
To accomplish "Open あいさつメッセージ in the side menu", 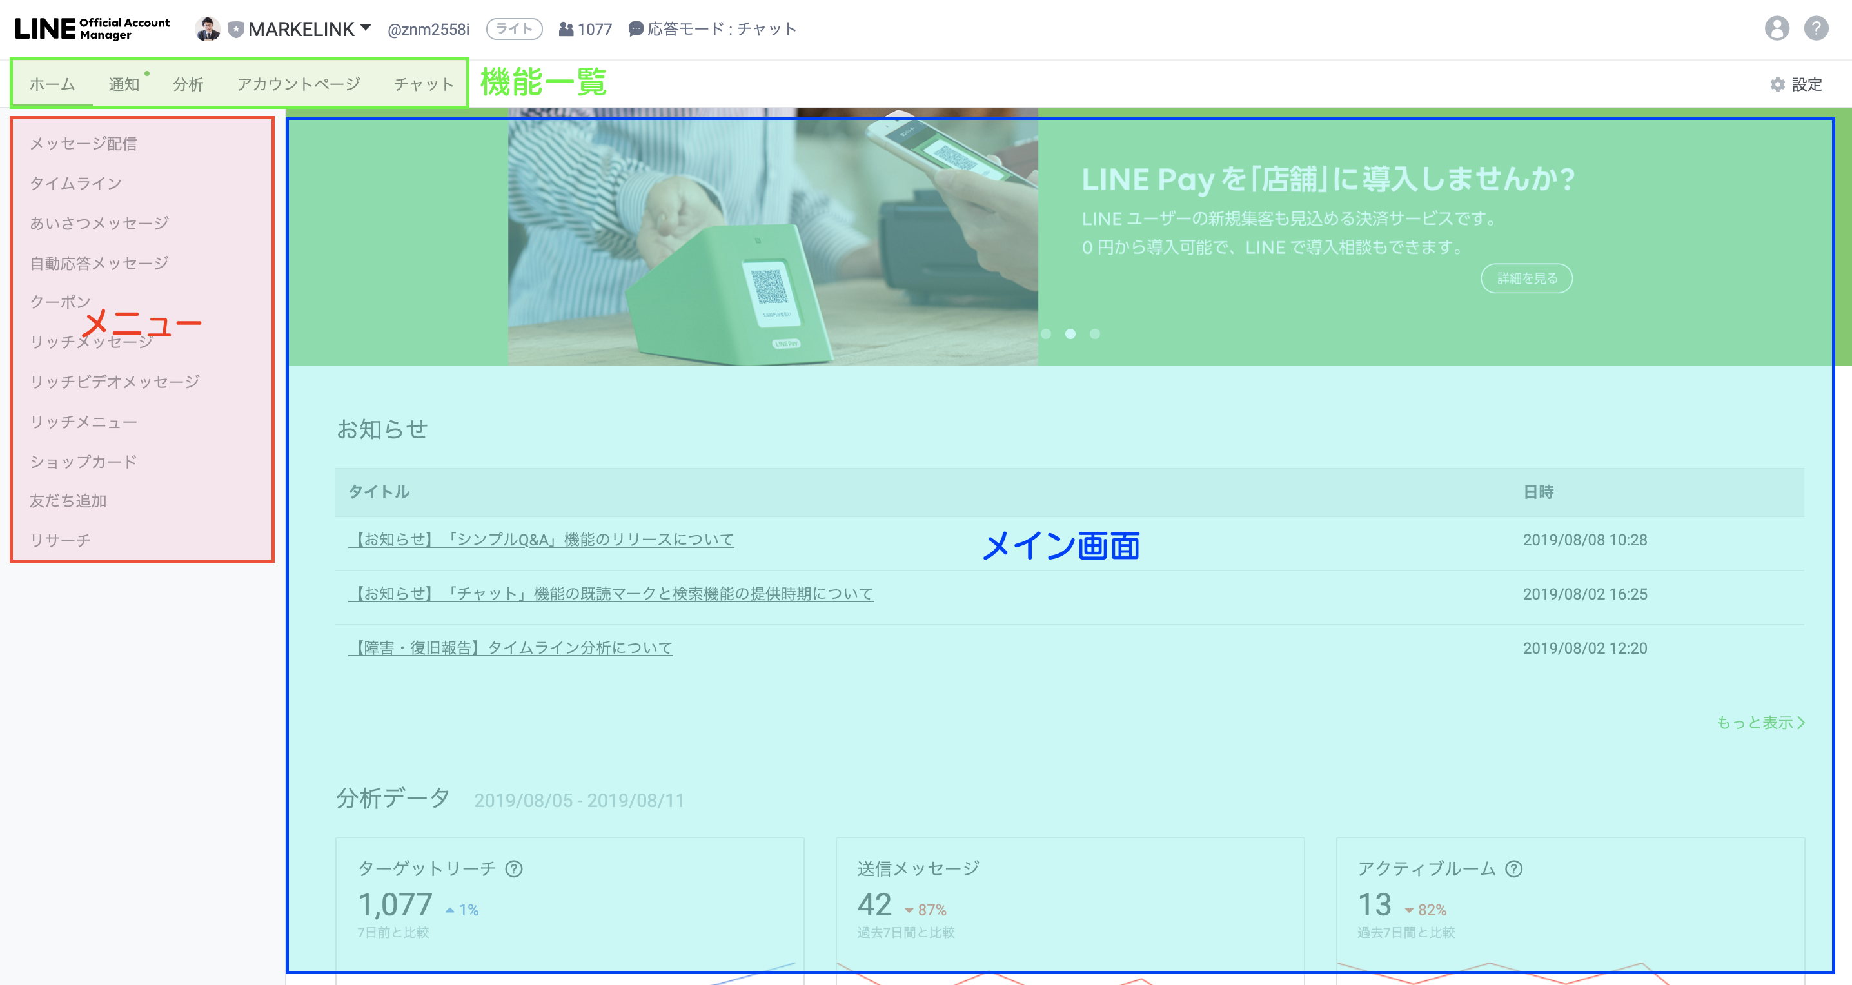I will (99, 222).
